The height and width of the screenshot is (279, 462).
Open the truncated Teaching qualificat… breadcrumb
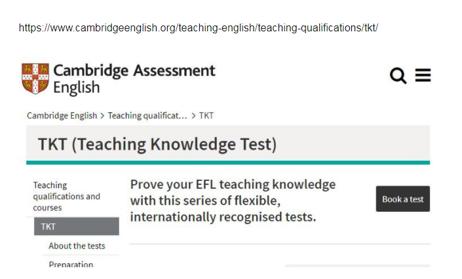147,116
